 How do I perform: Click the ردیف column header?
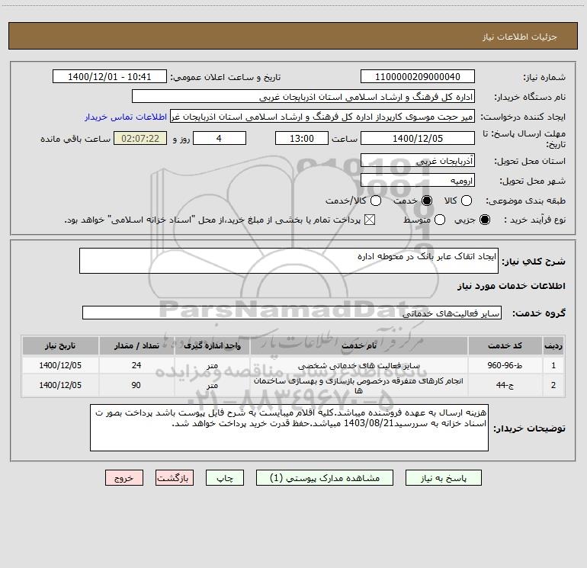tap(553, 345)
